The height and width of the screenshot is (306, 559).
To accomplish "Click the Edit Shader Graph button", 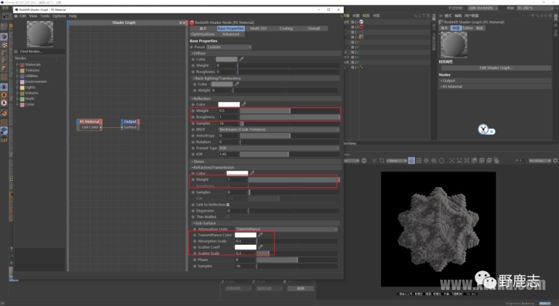I will (496, 67).
